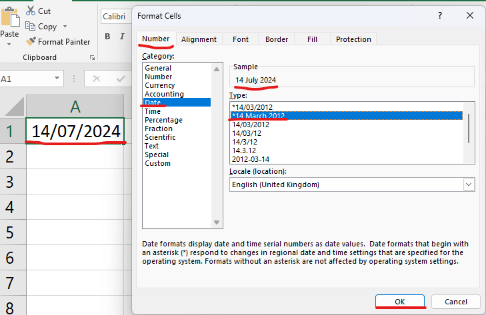The height and width of the screenshot is (315, 486).
Task: Open the Name Box dropdown
Action: click(x=57, y=78)
